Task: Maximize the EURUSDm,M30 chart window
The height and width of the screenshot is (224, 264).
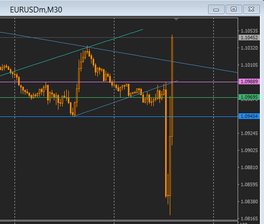Action: click(233, 9)
